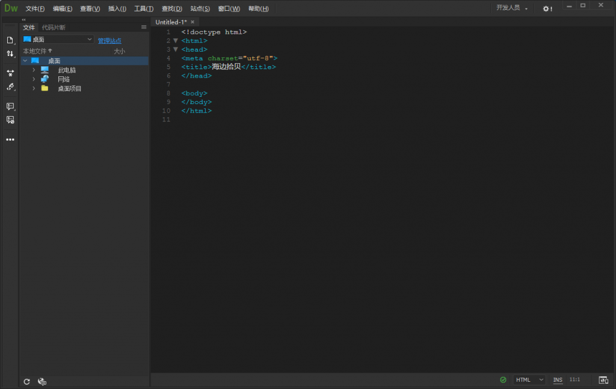This screenshot has height=389, width=616.
Task: Open the real-time preview icon in status bar
Action: [x=603, y=379]
